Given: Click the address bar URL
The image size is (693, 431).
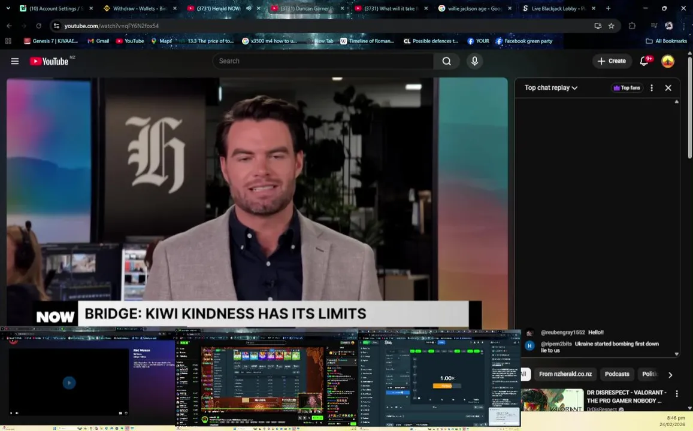Looking at the screenshot, I should click(111, 26).
